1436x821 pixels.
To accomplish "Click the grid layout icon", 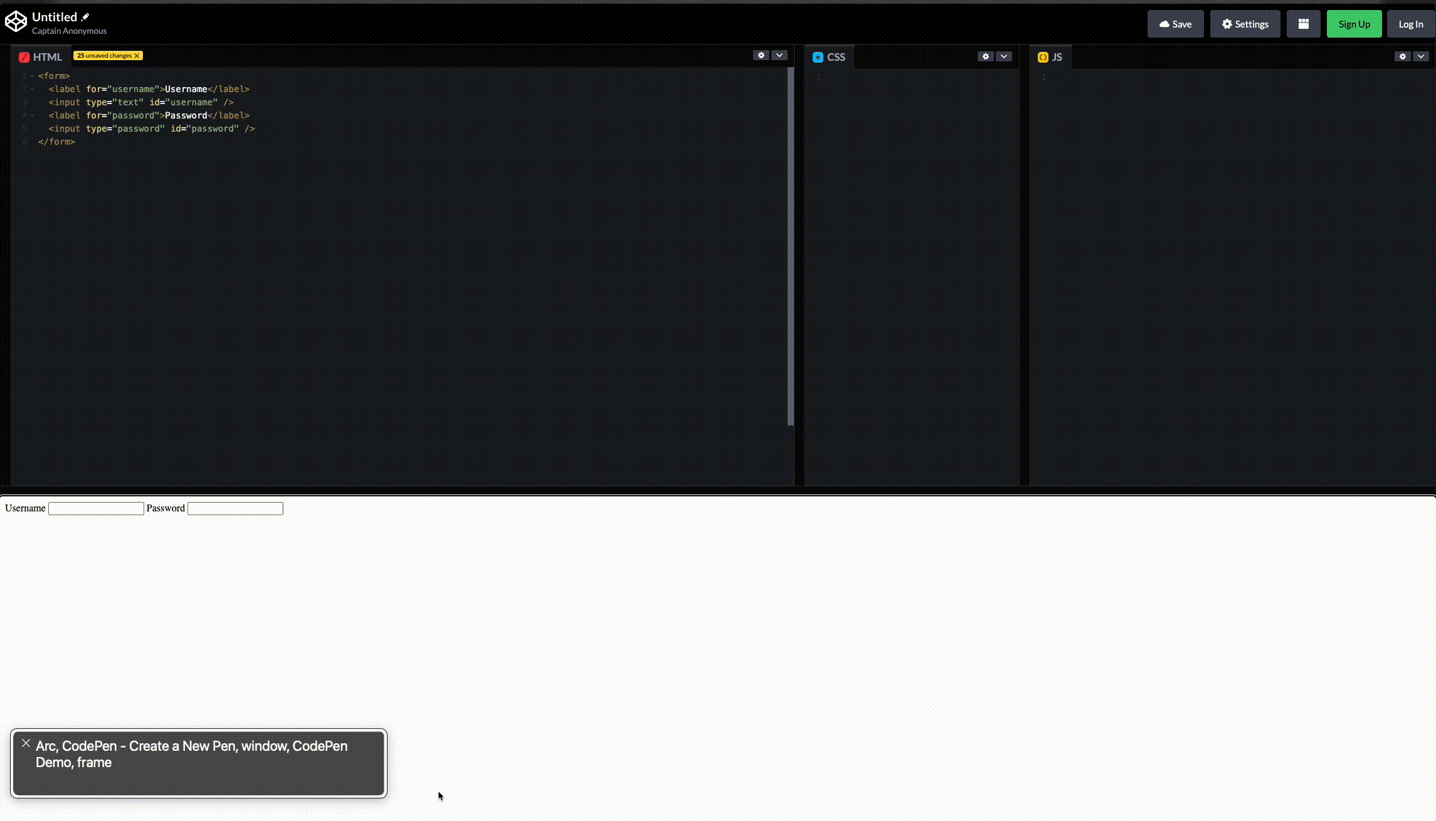I will (x=1303, y=24).
